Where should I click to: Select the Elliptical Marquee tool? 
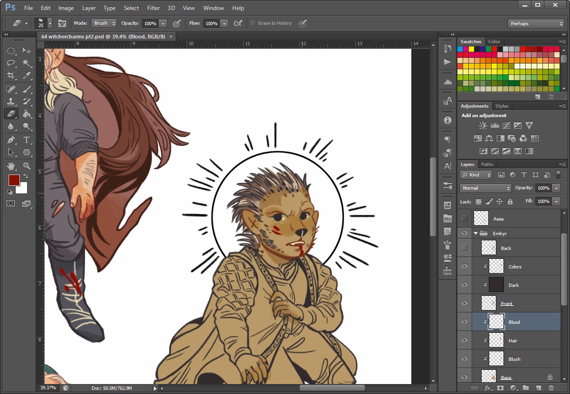point(11,51)
